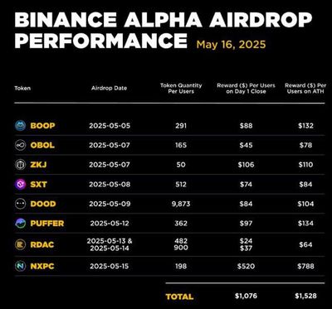Select Reward Per Users on ATH header

(305, 89)
